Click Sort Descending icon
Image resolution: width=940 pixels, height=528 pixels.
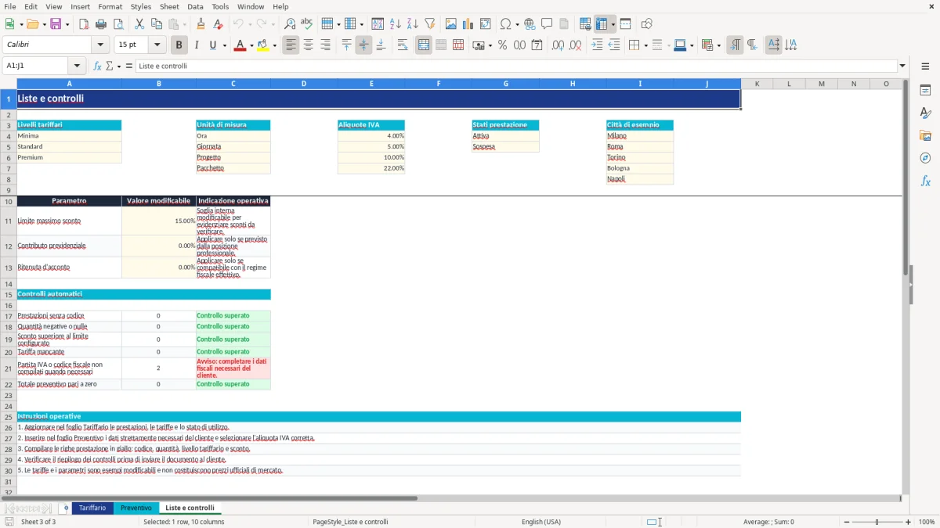click(x=413, y=24)
